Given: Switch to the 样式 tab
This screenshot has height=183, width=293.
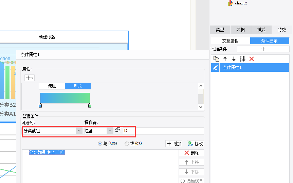Looking at the screenshot, I should coord(261,30).
